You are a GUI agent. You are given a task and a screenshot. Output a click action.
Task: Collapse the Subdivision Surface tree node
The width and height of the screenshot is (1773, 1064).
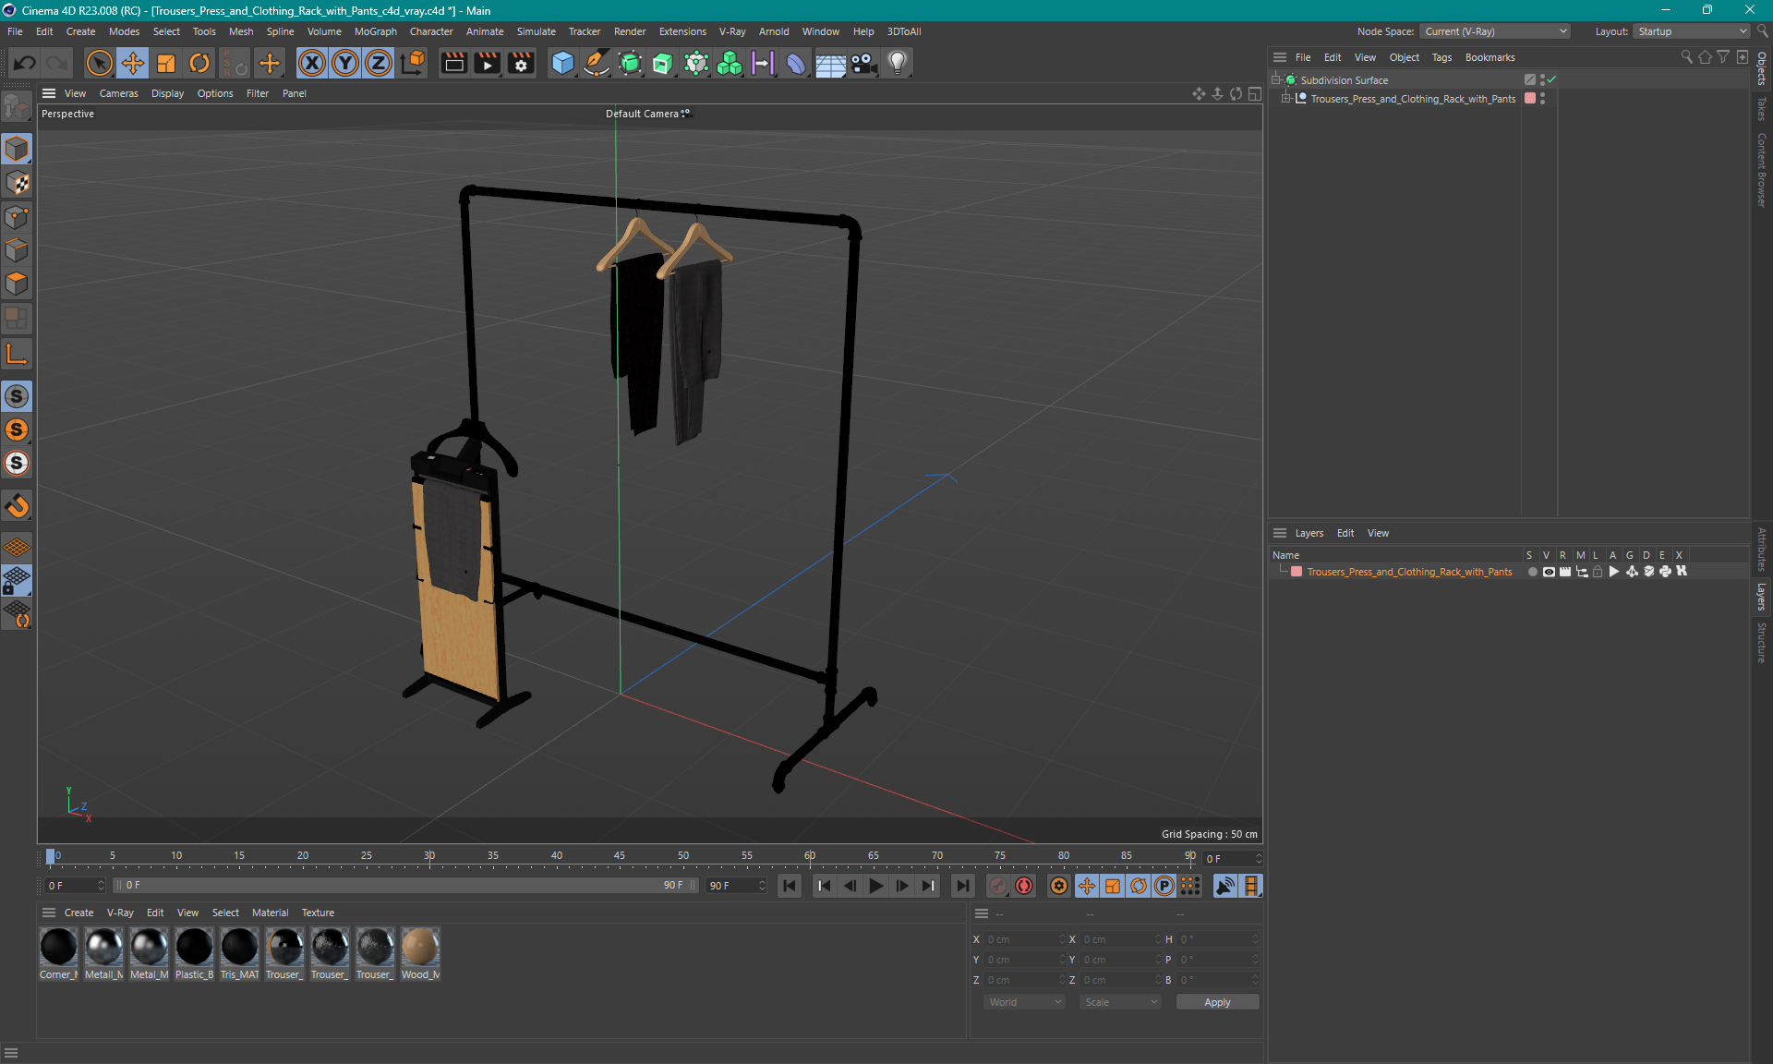[x=1276, y=79]
